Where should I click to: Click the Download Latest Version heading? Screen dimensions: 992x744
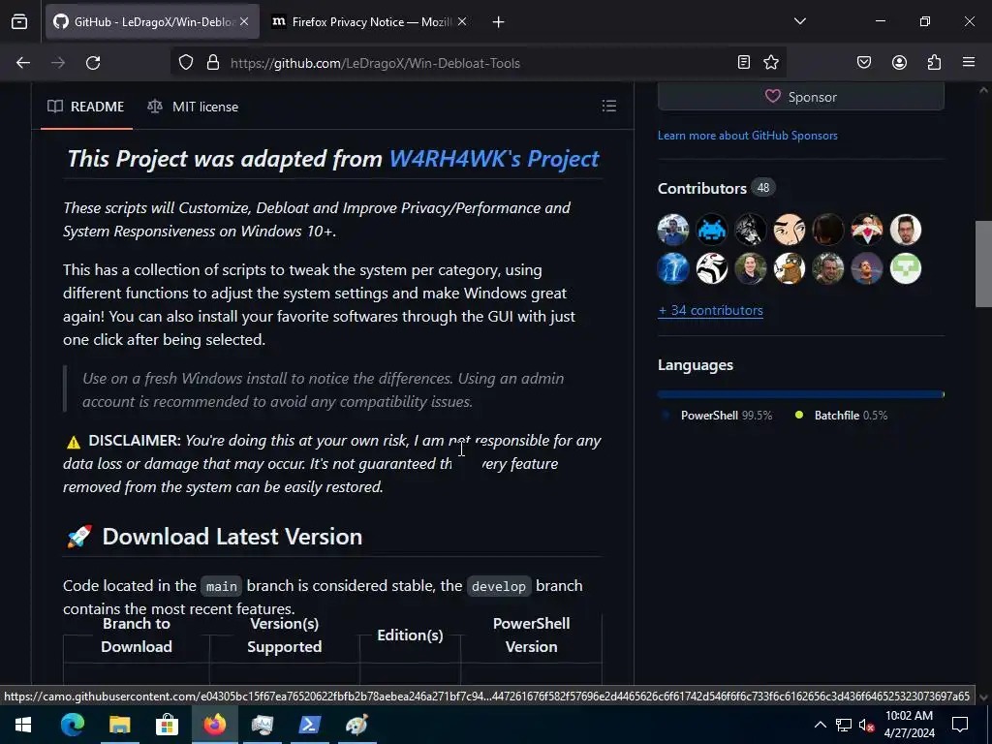click(x=232, y=537)
